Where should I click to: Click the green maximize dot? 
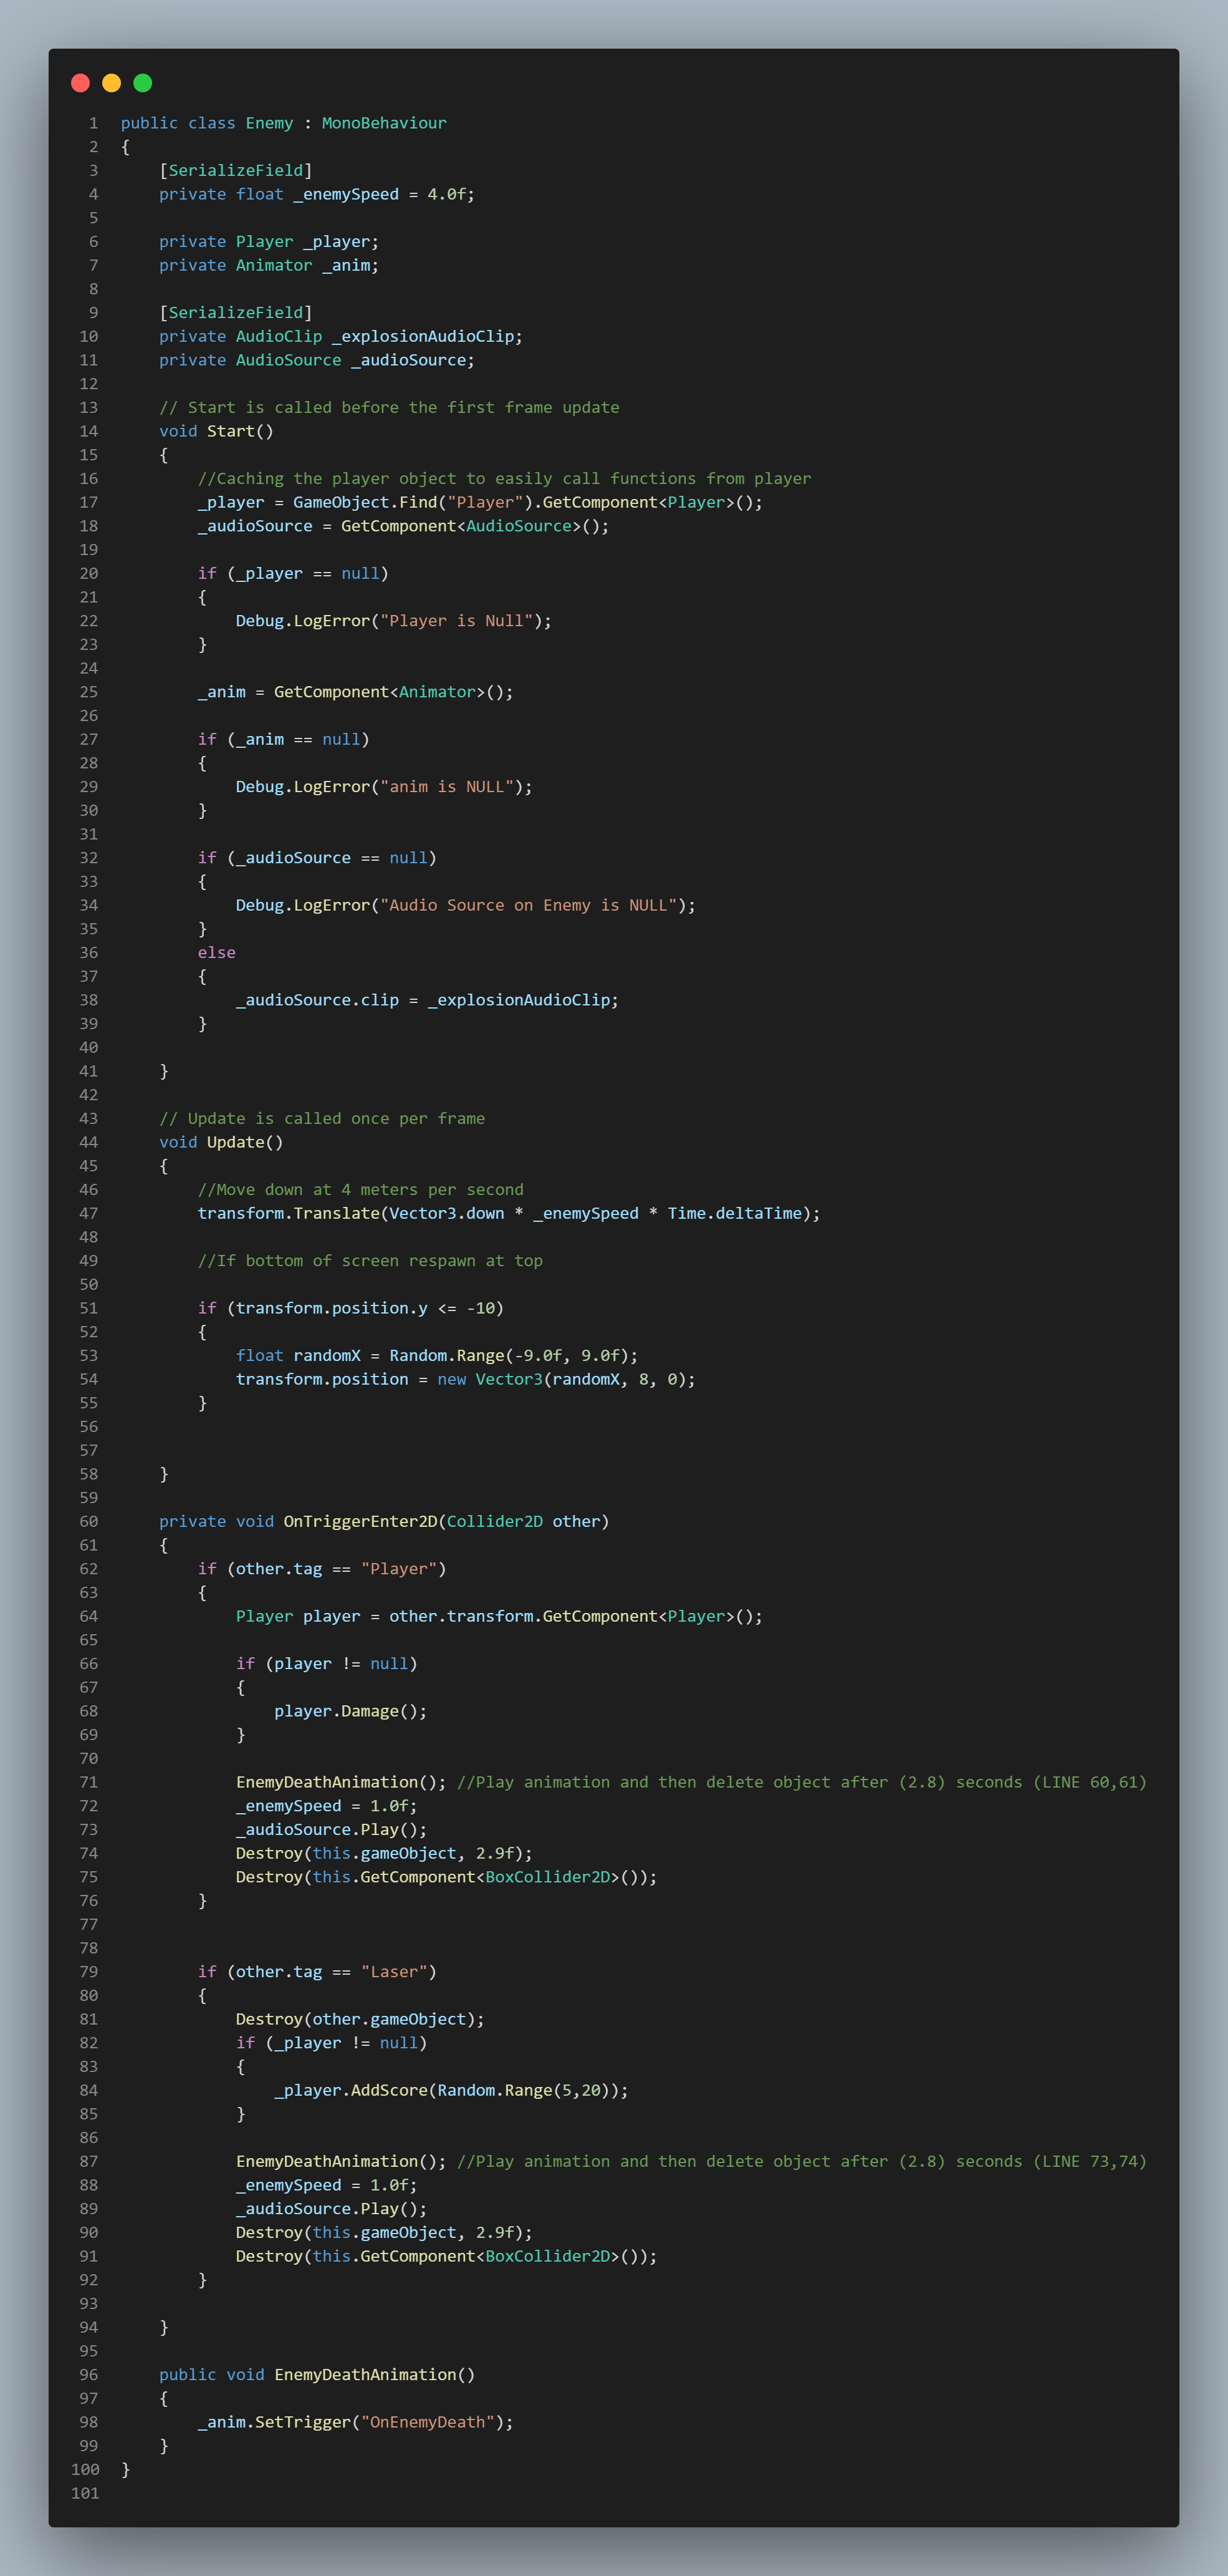[x=143, y=83]
